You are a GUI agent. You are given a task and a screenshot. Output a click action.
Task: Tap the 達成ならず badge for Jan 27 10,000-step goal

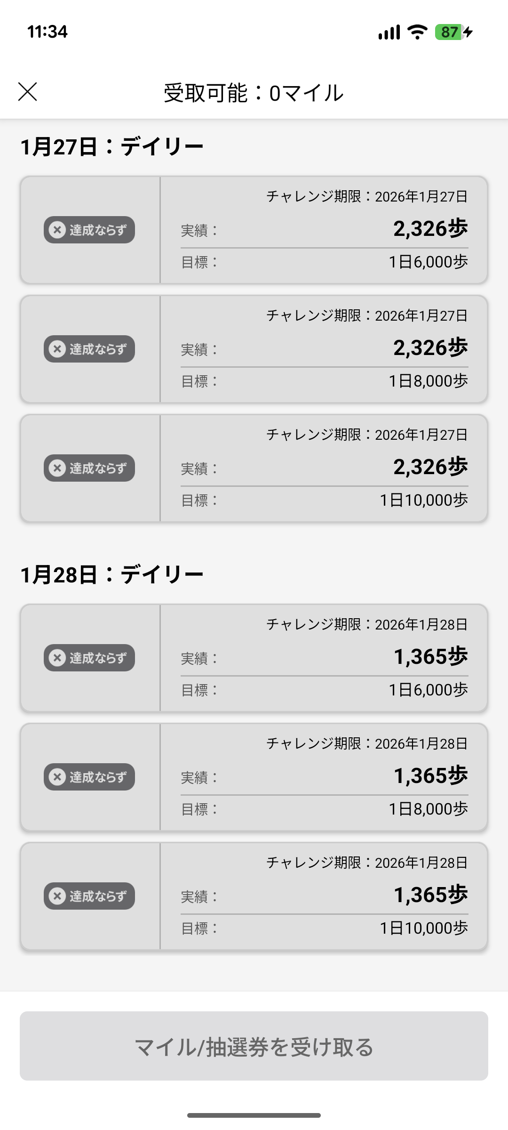coord(89,468)
